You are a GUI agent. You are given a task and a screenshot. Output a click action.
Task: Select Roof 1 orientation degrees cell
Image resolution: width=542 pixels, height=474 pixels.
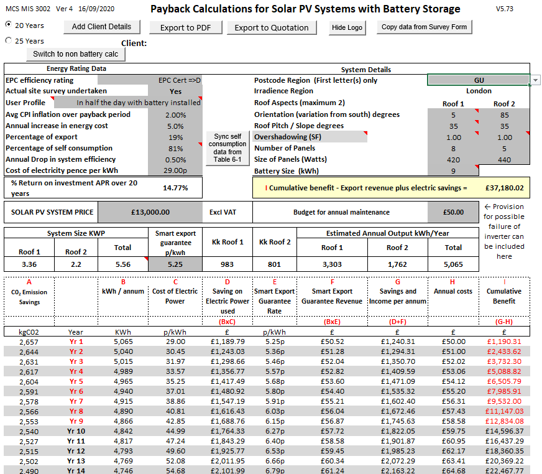pos(453,114)
